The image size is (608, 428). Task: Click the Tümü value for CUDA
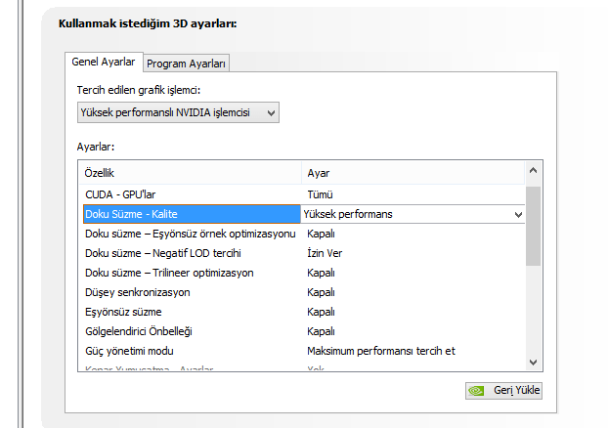coord(320,194)
